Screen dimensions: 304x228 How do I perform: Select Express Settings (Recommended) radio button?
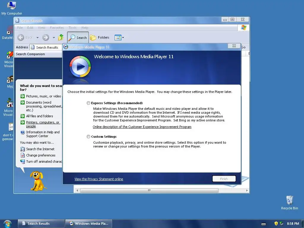coord(88,103)
